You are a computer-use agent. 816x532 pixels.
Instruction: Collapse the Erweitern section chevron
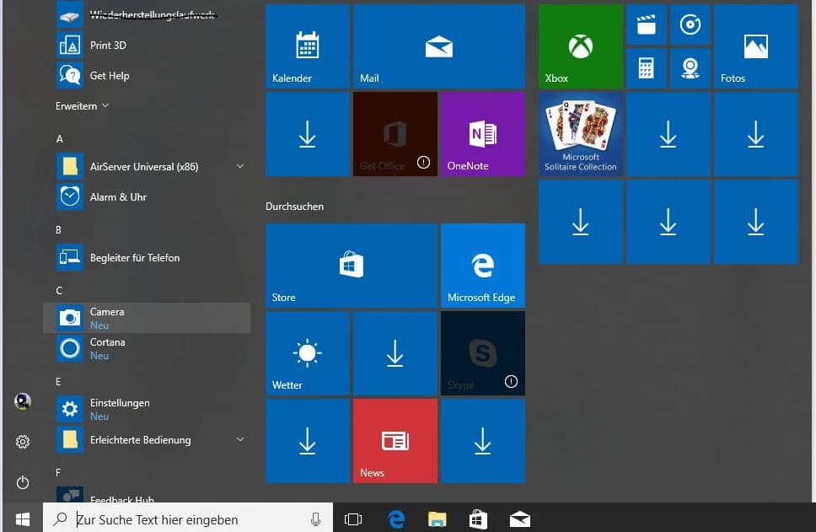[x=105, y=105]
